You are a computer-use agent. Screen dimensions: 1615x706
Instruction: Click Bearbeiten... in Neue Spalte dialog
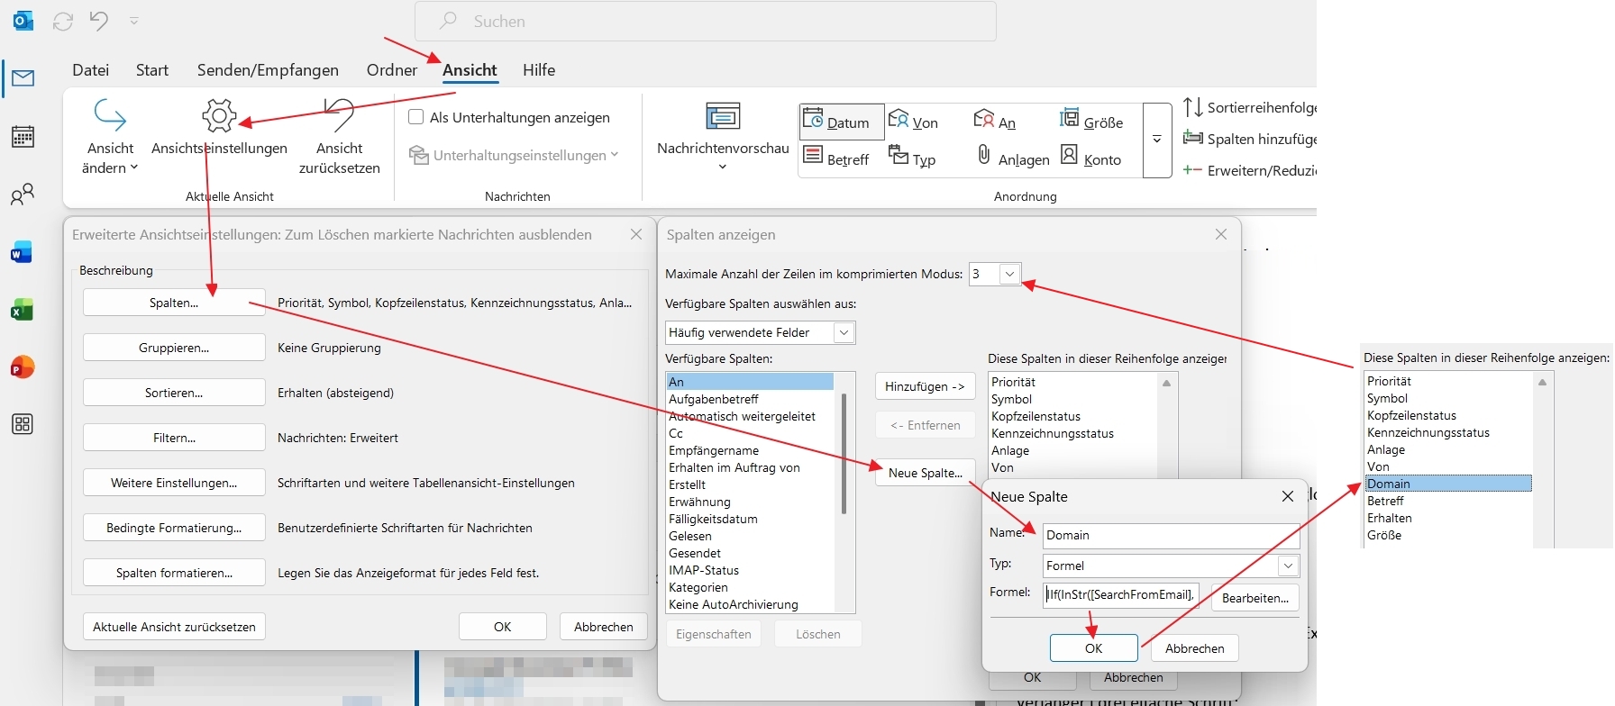click(x=1255, y=598)
